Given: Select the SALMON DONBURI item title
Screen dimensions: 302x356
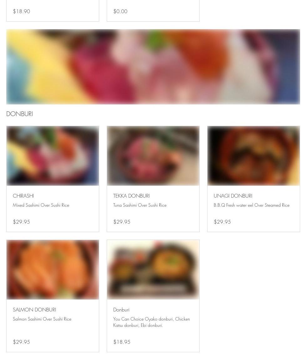Looking at the screenshot, I should coord(34,310).
